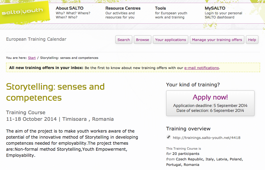Open the Tools menu
Screen dimensions: 265x170
click(171, 13)
